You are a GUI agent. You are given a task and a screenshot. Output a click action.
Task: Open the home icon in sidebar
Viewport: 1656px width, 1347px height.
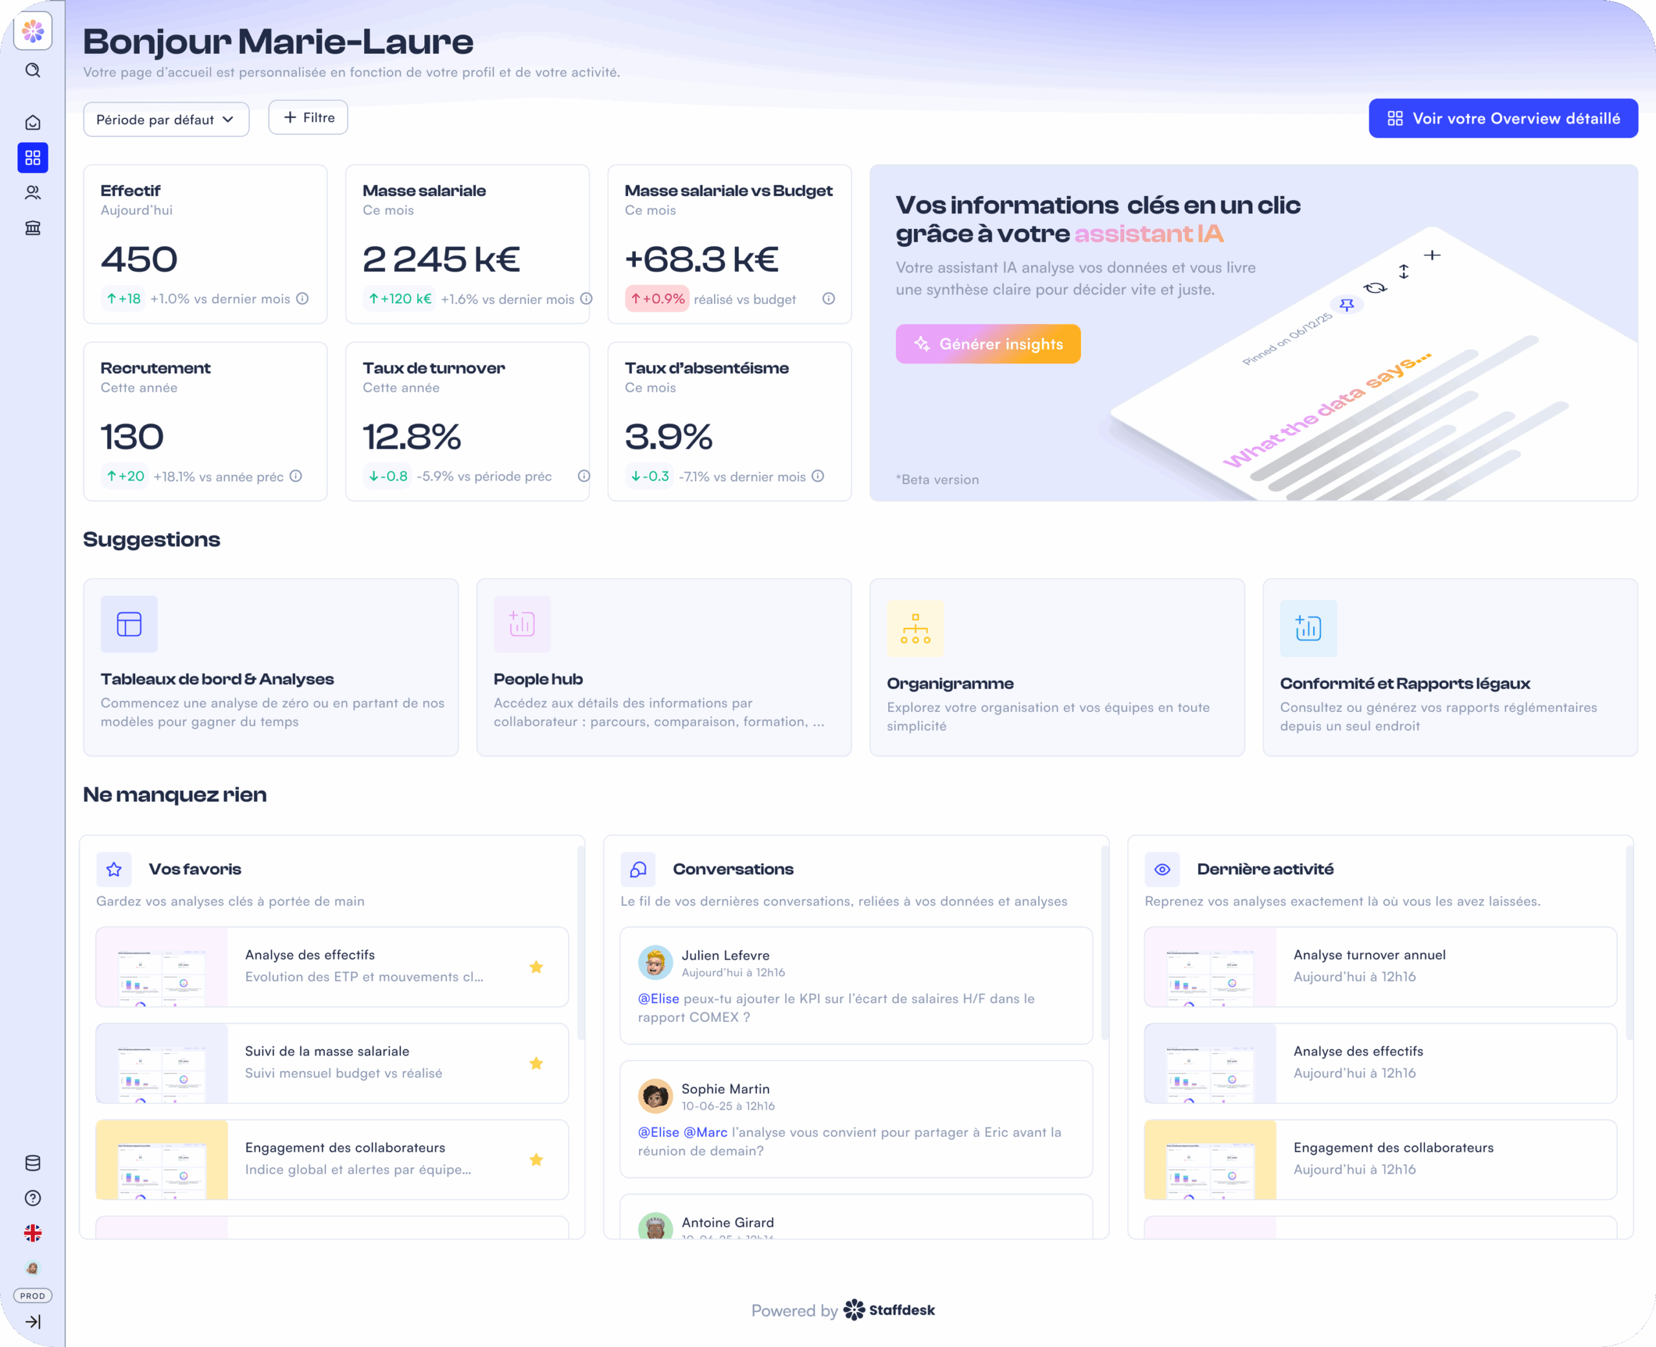pyautogui.click(x=32, y=123)
